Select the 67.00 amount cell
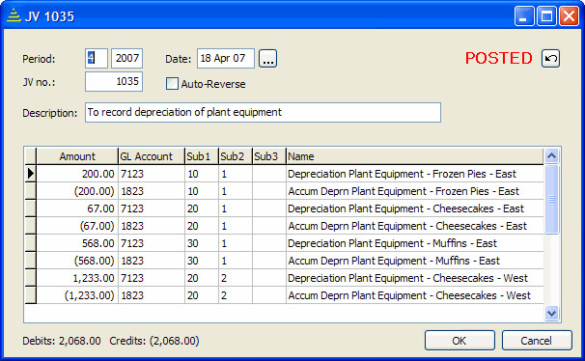This screenshot has width=585, height=361. (x=77, y=208)
